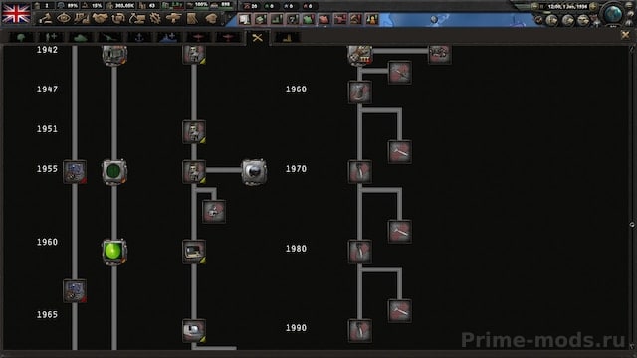Select branch tech between 1980 and 1990
Screen dimensions: 637x358
[400, 310]
